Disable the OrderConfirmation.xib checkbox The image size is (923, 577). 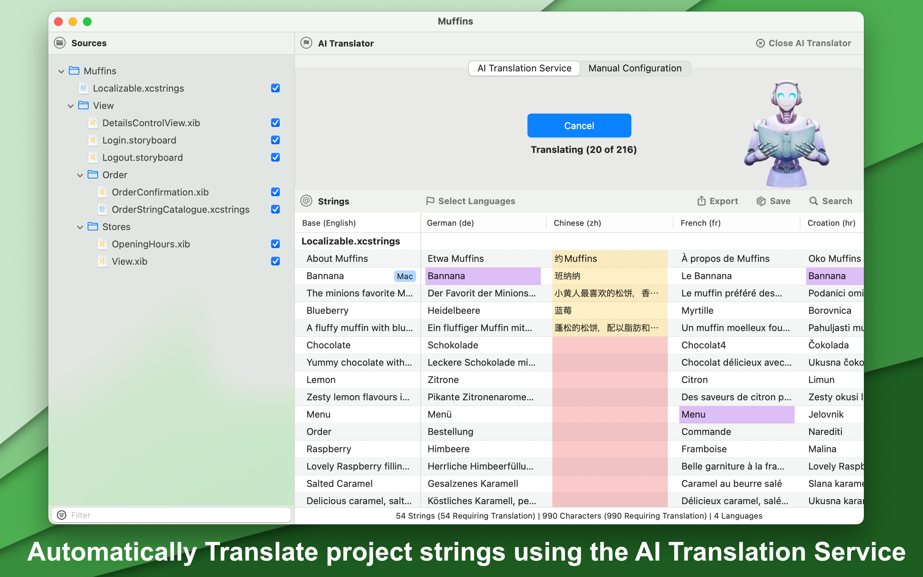pos(275,192)
